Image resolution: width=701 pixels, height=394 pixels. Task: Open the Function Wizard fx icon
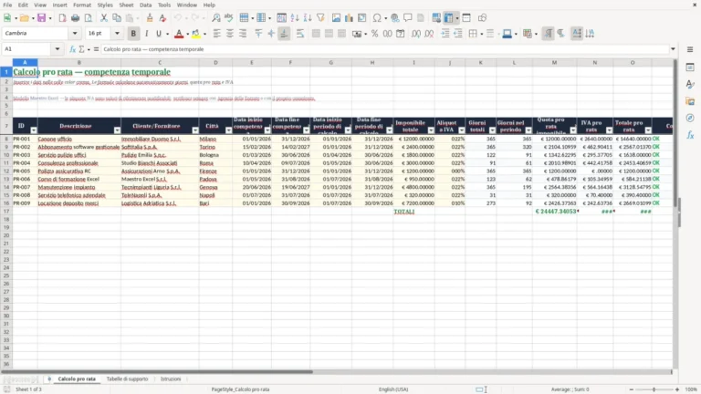point(72,49)
